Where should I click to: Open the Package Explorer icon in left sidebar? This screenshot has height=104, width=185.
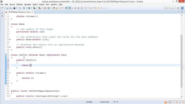pos(2,16)
